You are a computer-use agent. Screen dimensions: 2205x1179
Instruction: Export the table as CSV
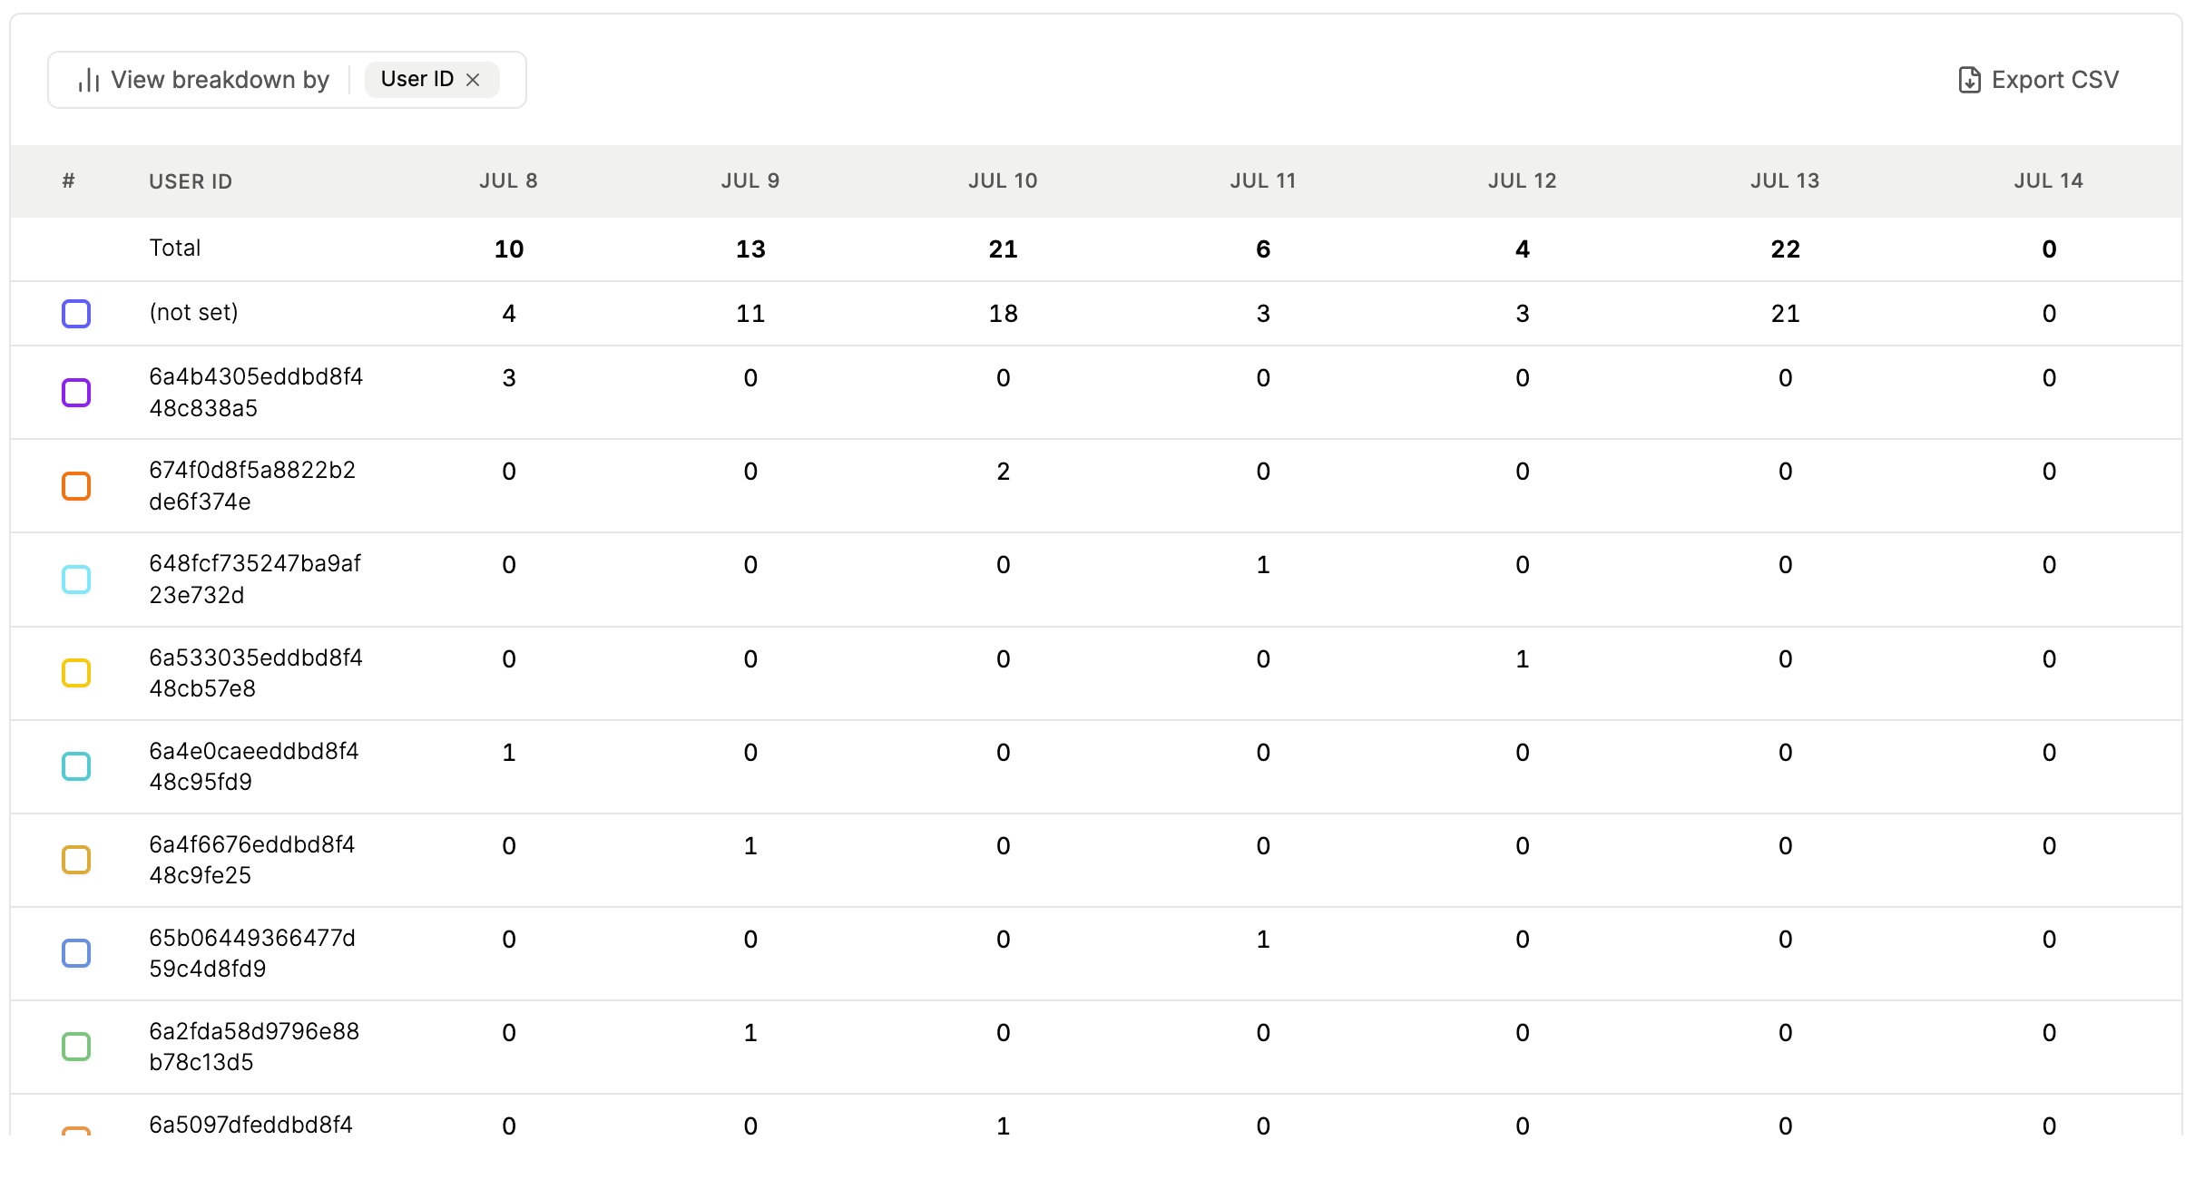[2038, 80]
